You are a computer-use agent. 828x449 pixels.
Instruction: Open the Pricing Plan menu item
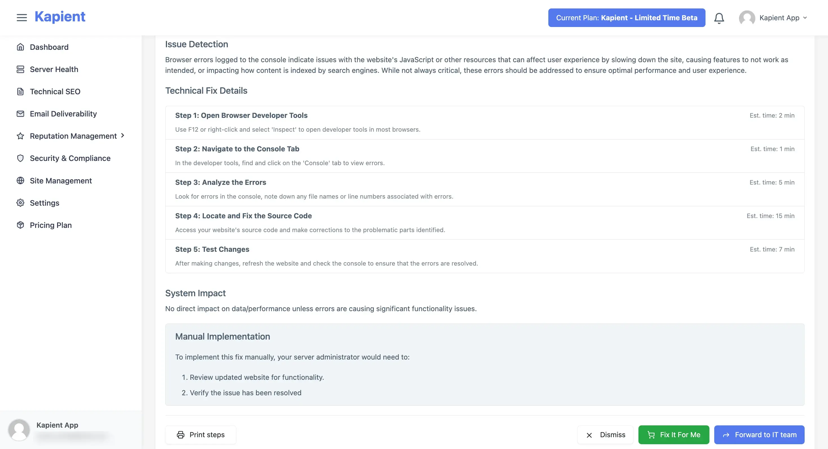(x=51, y=225)
